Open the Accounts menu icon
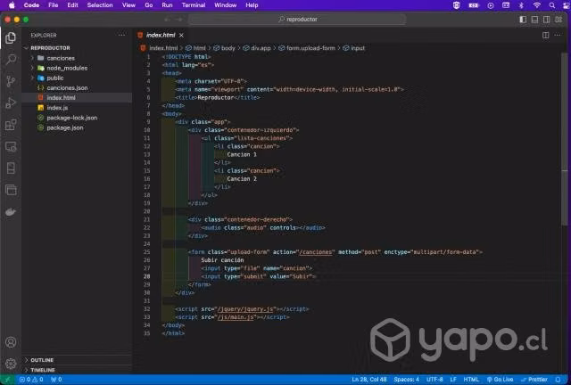Screen dimensions: 571x385 click(11, 342)
